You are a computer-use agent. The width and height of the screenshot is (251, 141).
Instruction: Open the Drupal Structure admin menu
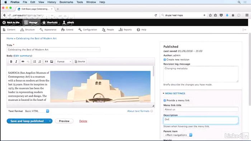click(x=28, y=30)
